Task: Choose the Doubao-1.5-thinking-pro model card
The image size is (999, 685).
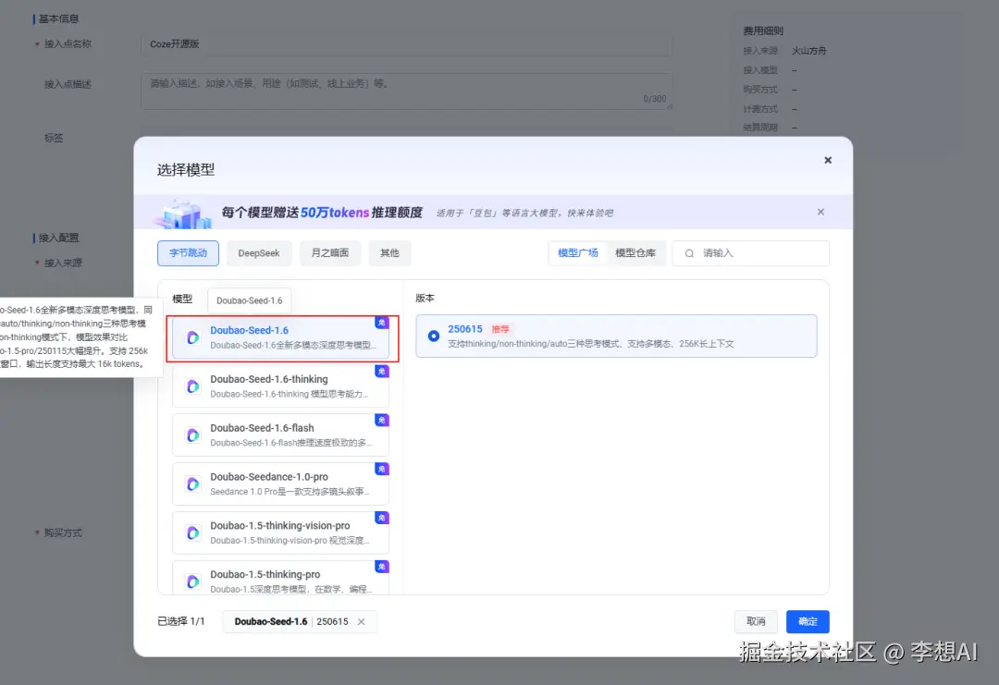Action: (280, 578)
